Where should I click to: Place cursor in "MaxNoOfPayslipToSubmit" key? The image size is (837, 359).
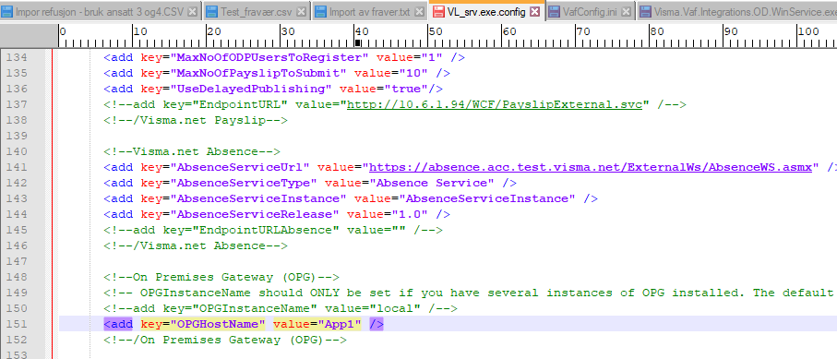coord(257,73)
